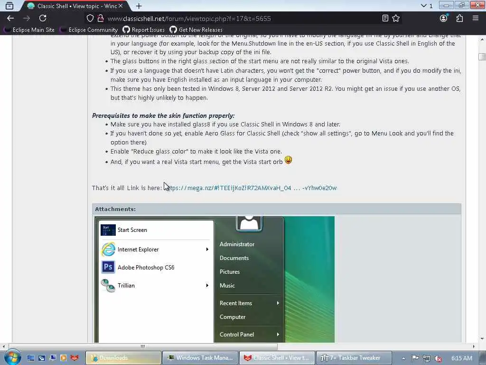486x365 pixels.
Task: Open Get New Releases bookmark
Action: (x=196, y=30)
